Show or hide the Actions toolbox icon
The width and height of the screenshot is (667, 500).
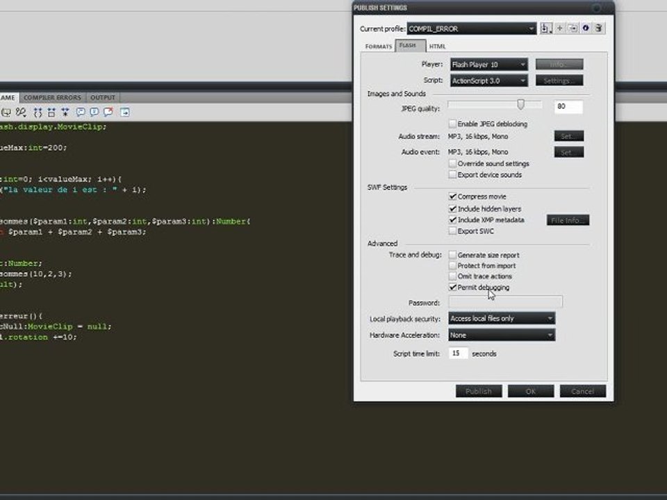coord(124,112)
